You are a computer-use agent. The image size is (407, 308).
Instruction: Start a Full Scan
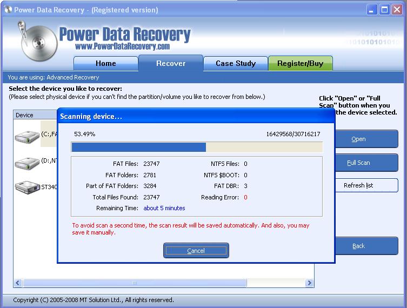coord(366,163)
